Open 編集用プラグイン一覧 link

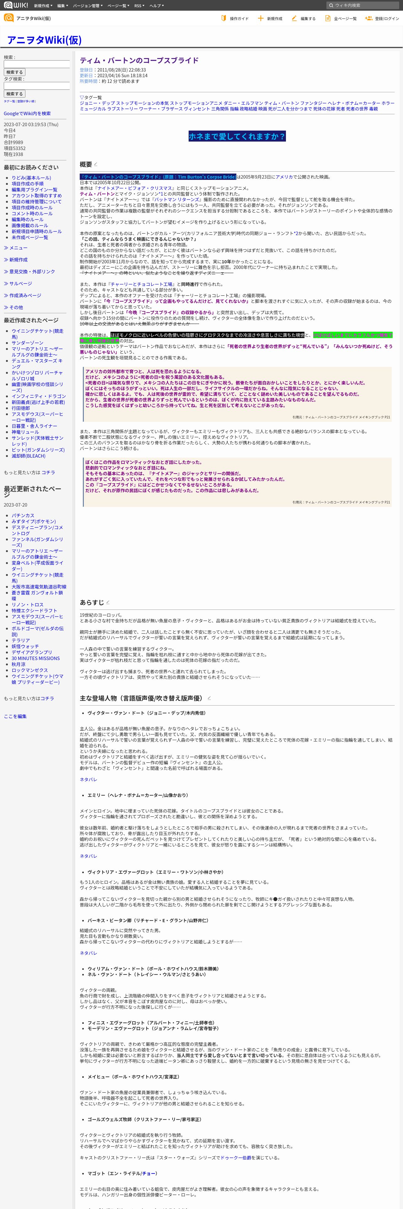tap(35, 190)
